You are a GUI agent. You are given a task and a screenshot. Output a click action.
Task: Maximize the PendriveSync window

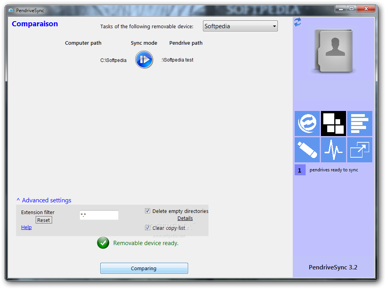point(352,9)
